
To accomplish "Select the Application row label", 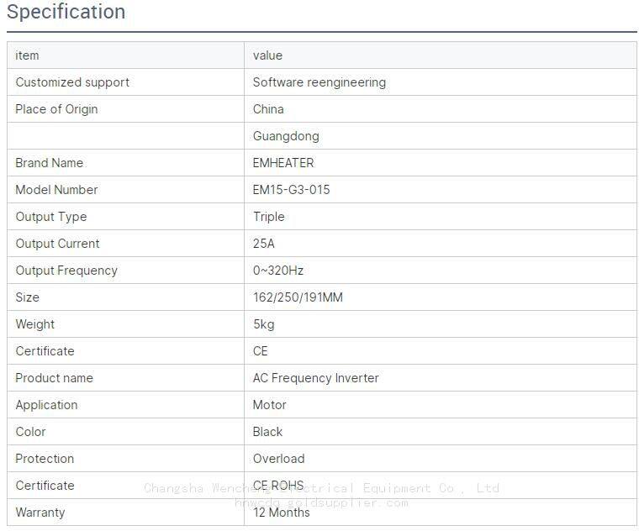I will (46, 405).
